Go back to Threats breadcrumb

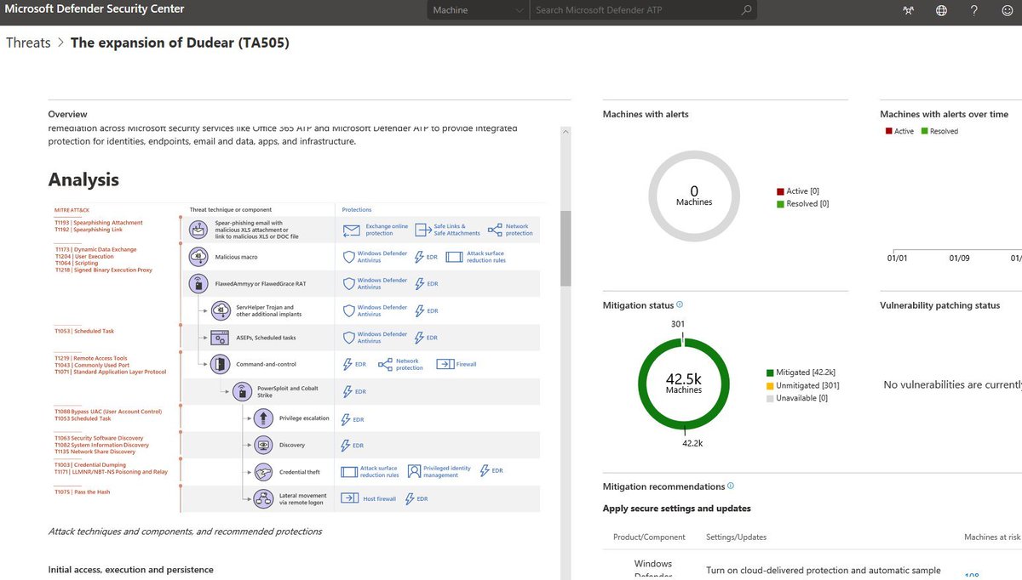[28, 43]
